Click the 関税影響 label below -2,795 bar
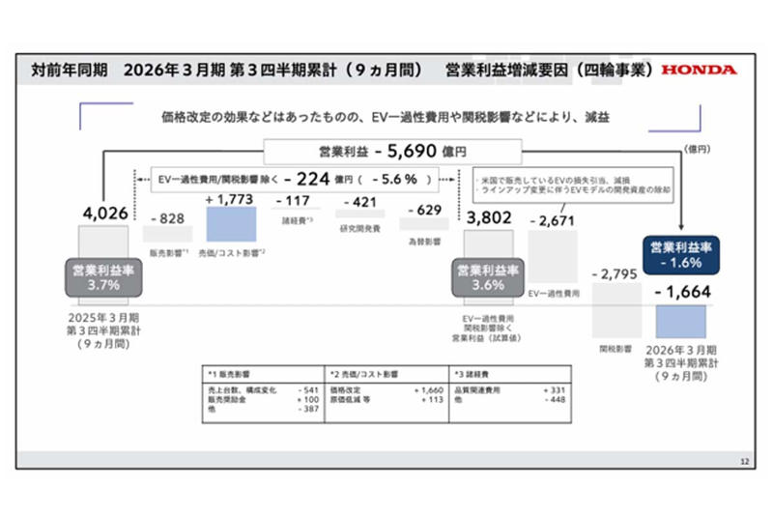Screen dimensions: 773x515 616,349
